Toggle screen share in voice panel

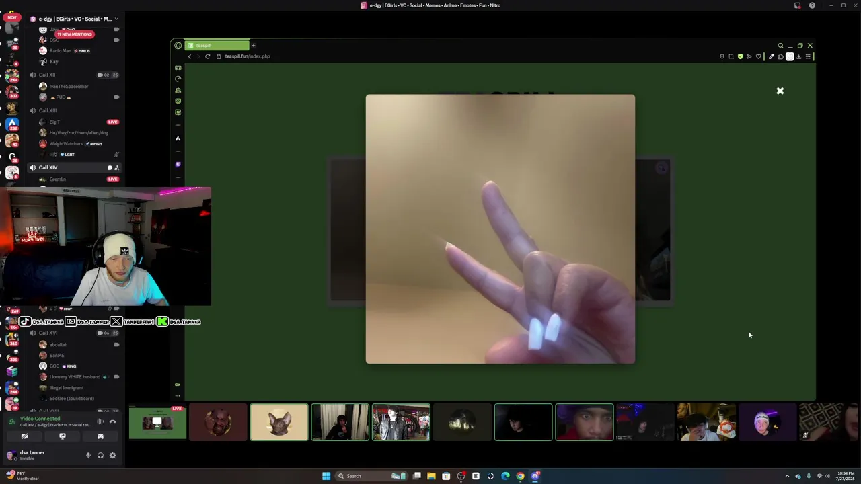pyautogui.click(x=62, y=436)
